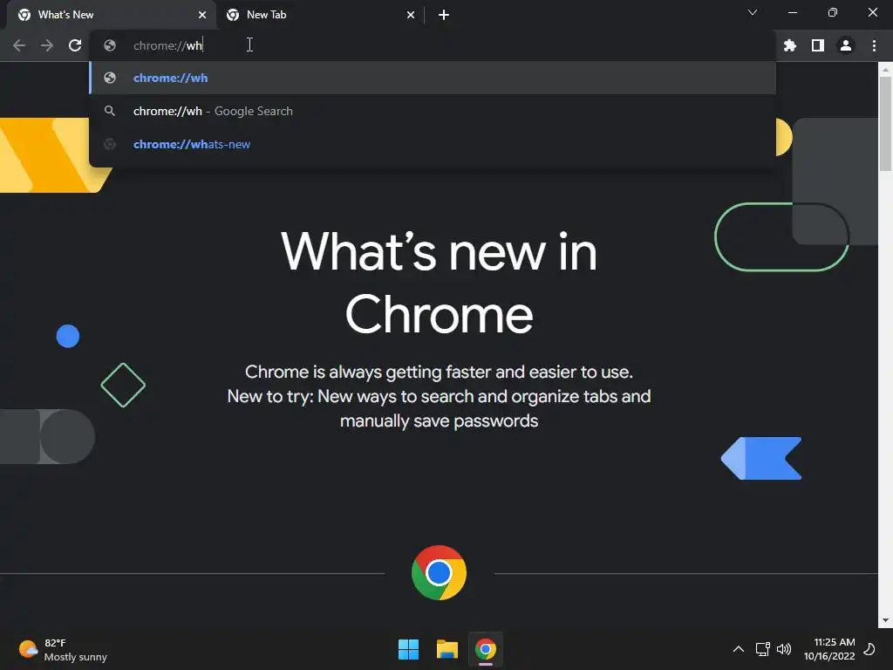Click the Chrome taskbar icon
Screen dimensions: 893x670
[486, 649]
